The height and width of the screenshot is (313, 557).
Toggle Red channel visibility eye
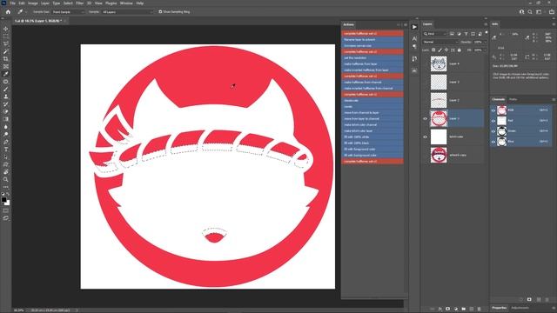[493, 121]
